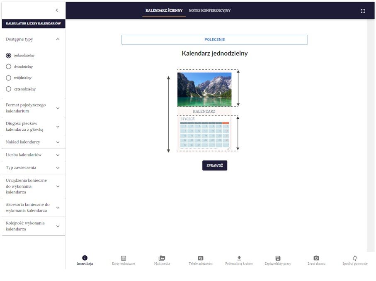
Task: Click the Sprawdź button
Action: point(215,166)
